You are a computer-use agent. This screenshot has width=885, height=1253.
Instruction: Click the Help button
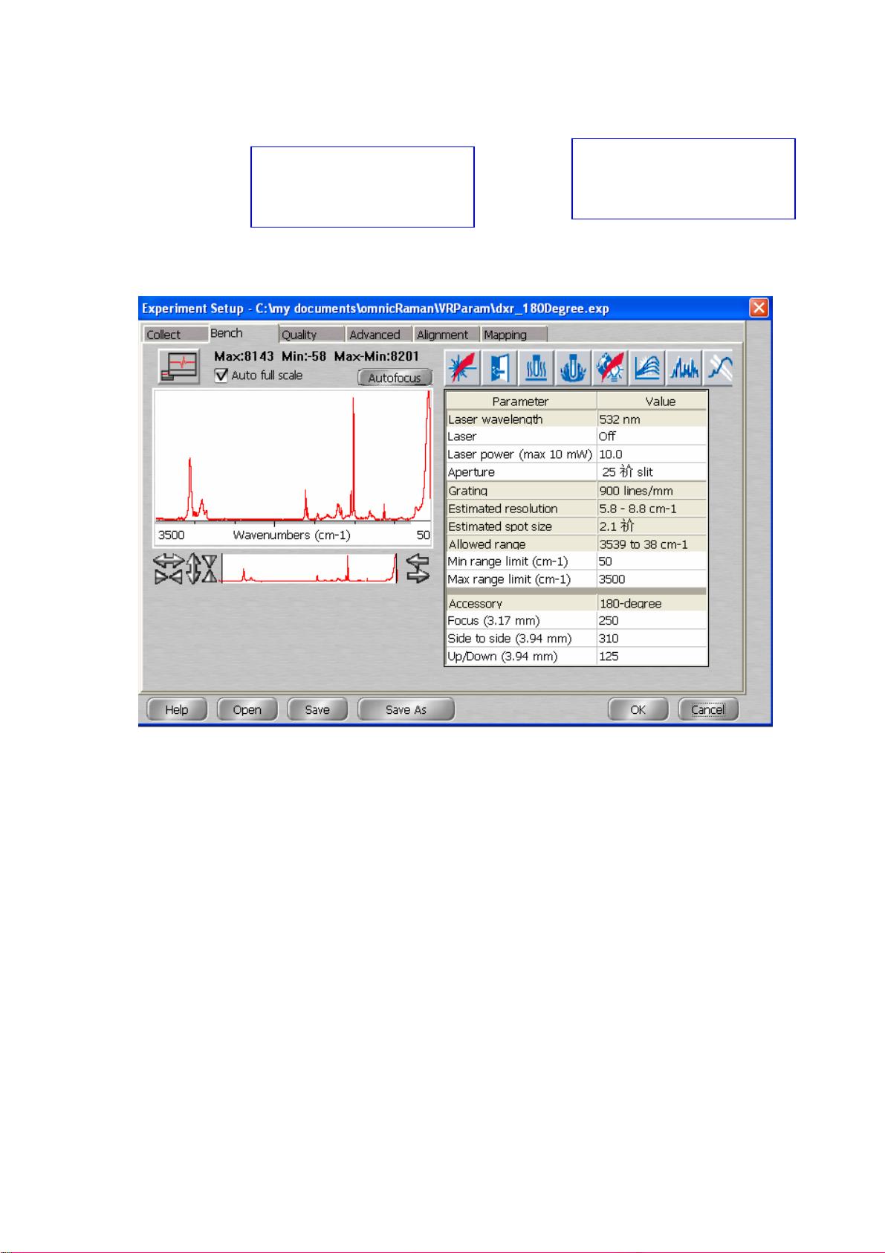[x=177, y=709]
